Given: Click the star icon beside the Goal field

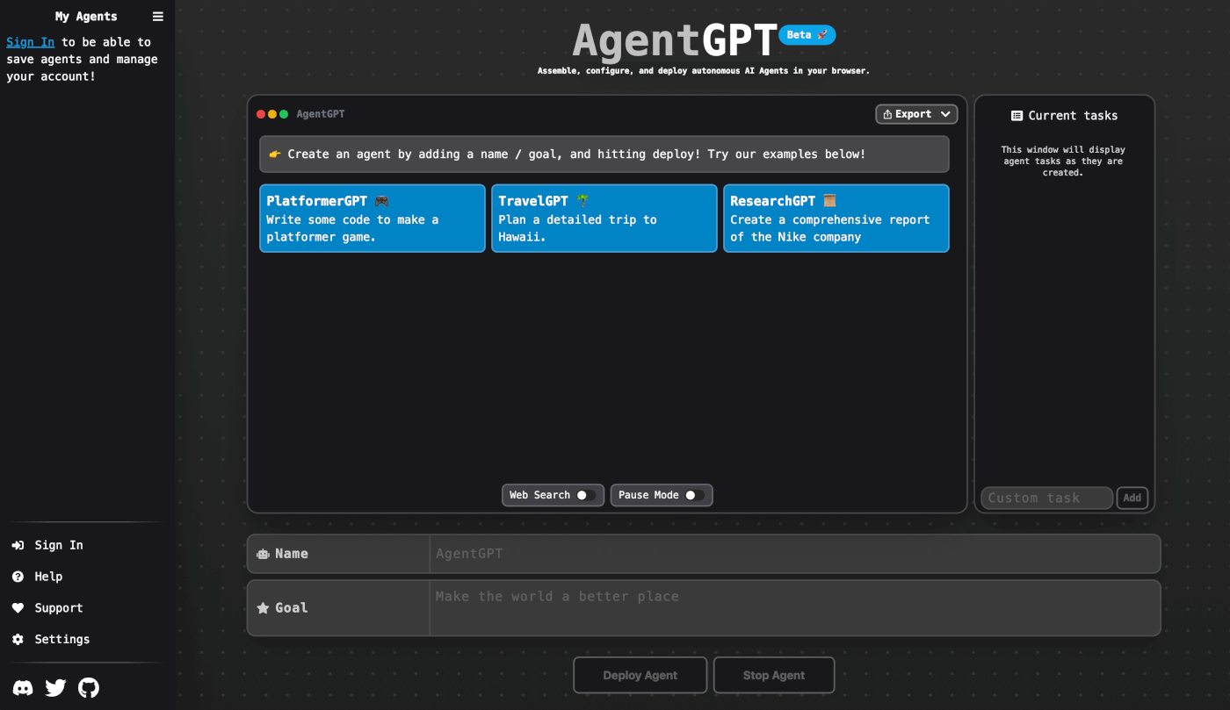Looking at the screenshot, I should coord(263,607).
